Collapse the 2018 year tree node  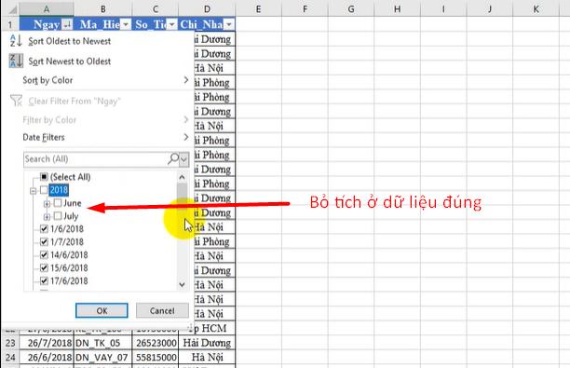tap(34, 191)
